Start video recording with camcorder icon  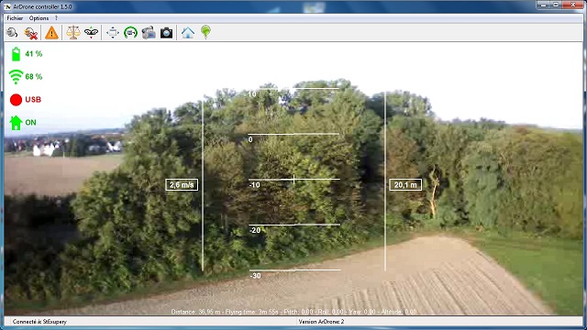coord(149,33)
